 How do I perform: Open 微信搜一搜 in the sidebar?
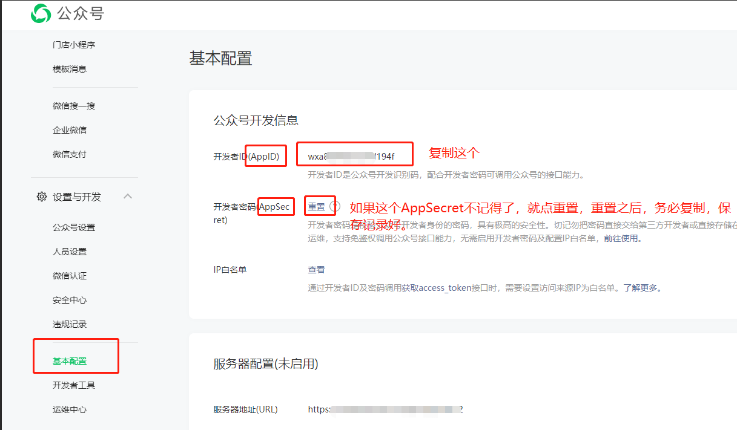[74, 106]
